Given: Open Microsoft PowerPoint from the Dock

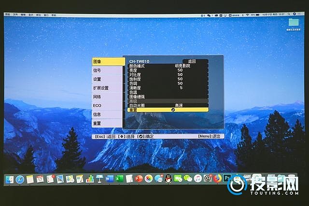Looking at the screenshot, I should 139,179.
